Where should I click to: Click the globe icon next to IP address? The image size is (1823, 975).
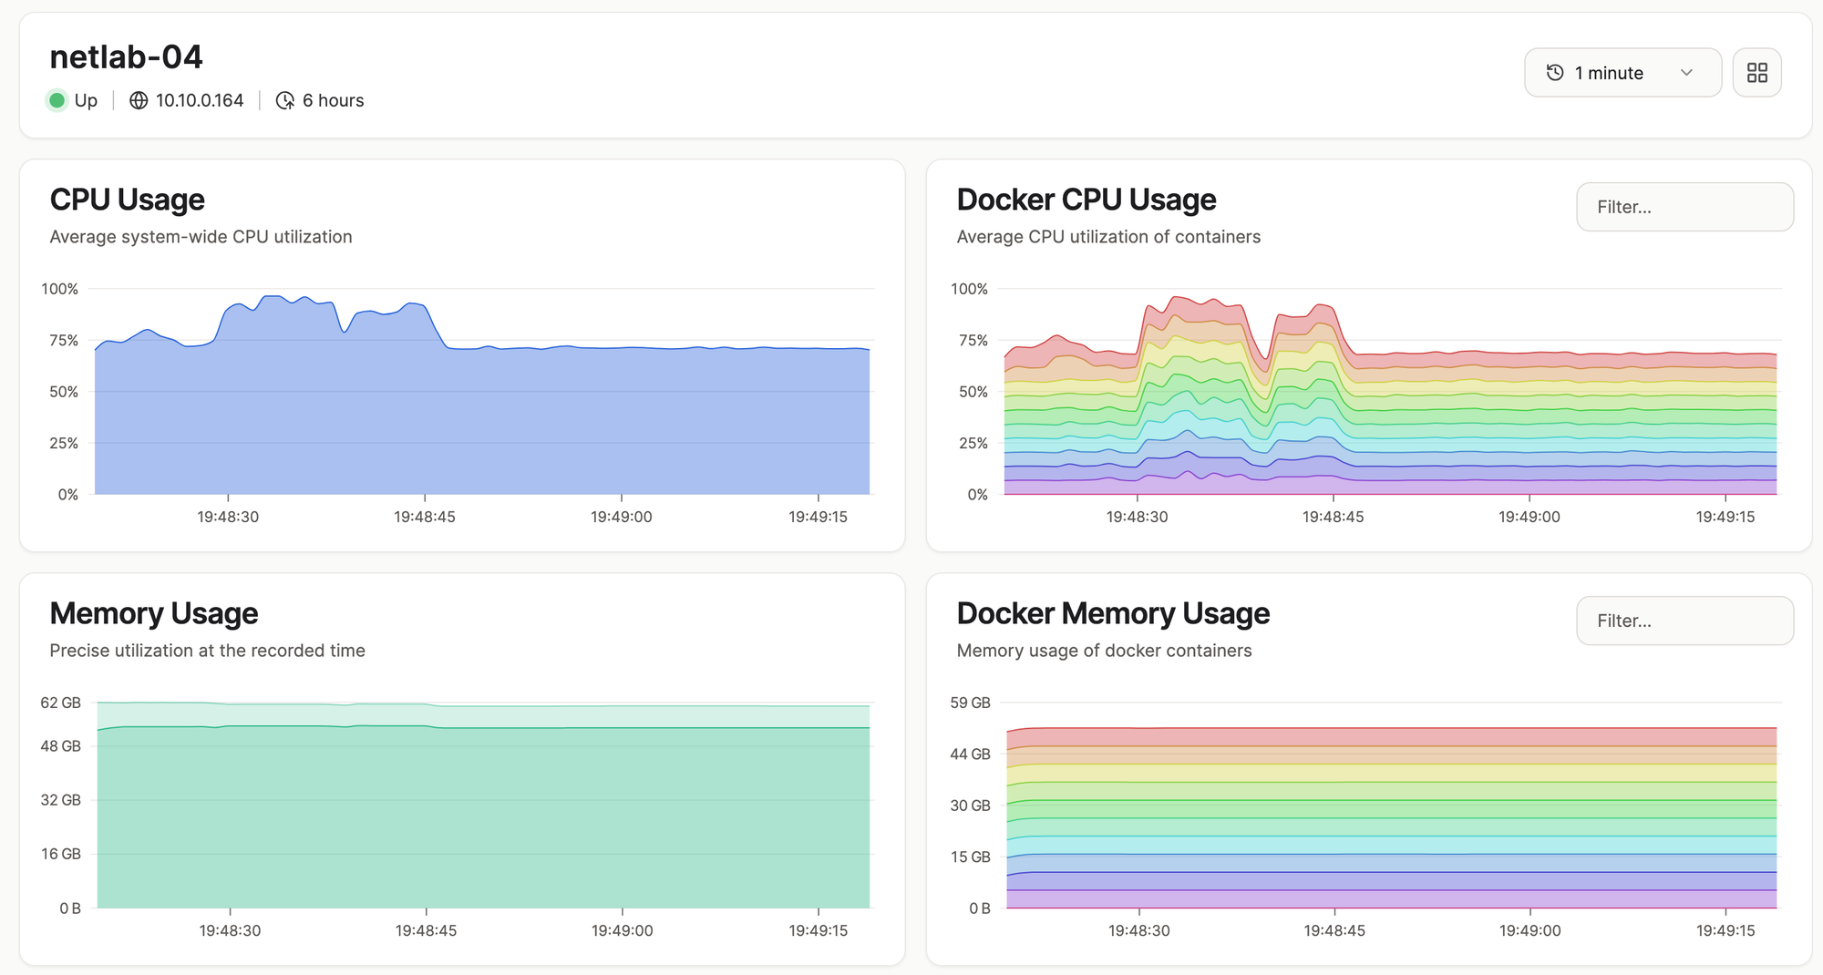point(139,100)
